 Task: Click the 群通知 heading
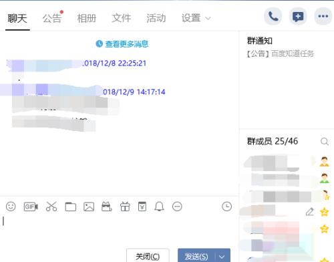[x=260, y=41]
